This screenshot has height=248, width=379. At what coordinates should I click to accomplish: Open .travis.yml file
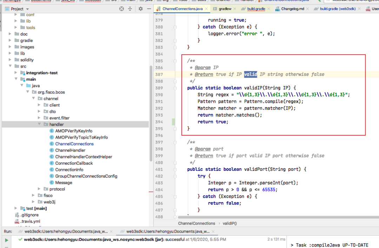30,221
